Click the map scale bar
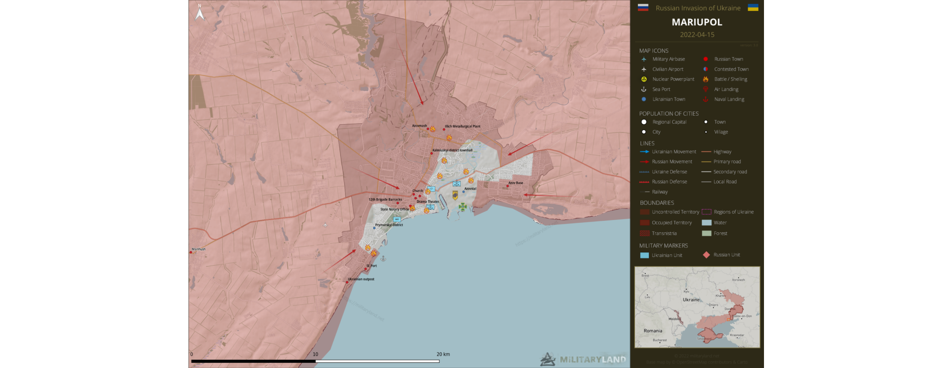952x368 pixels. pos(315,361)
